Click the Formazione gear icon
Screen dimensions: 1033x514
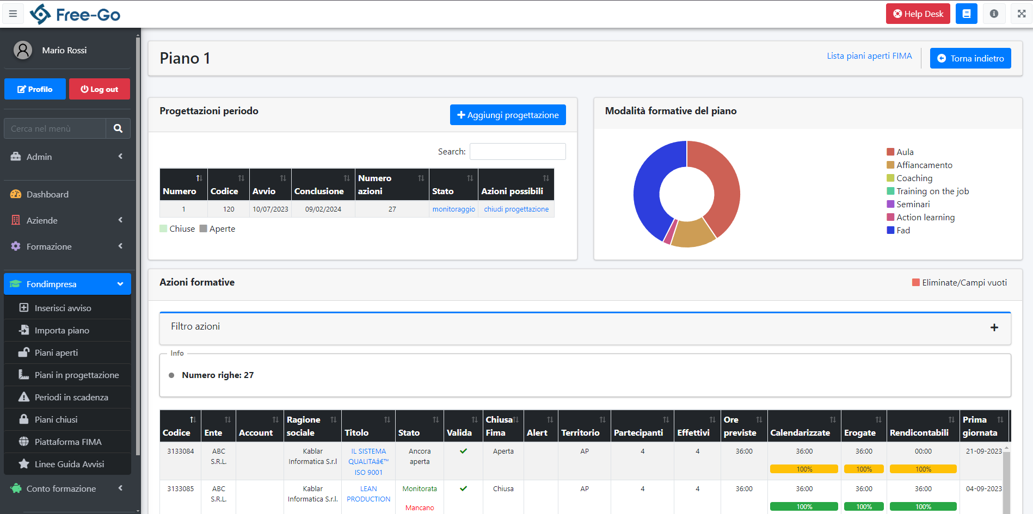click(16, 246)
